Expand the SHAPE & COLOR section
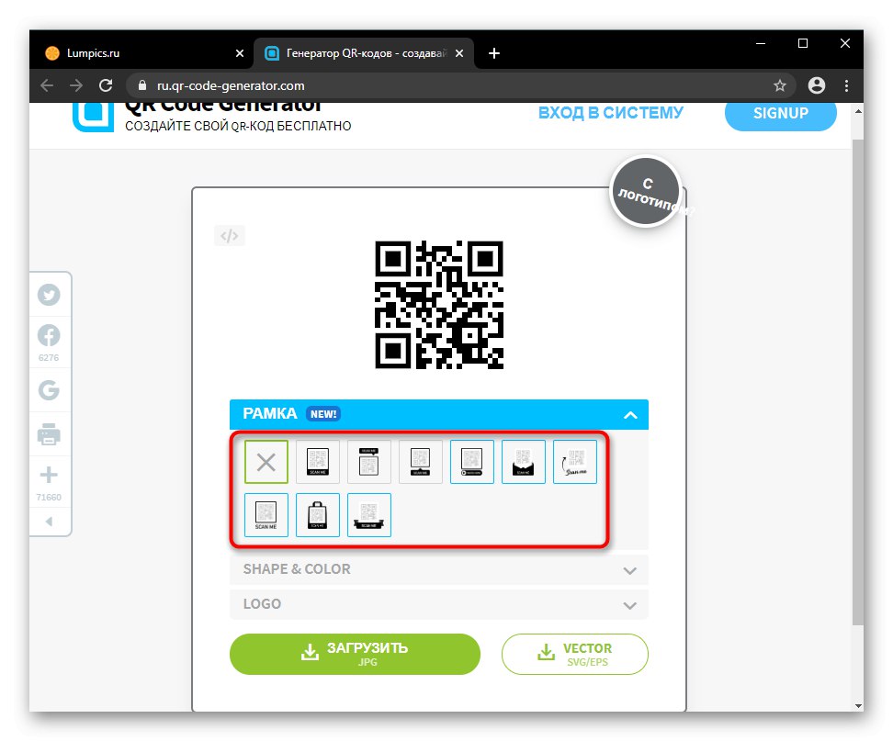Viewport: 893px width, 741px height. 439,569
